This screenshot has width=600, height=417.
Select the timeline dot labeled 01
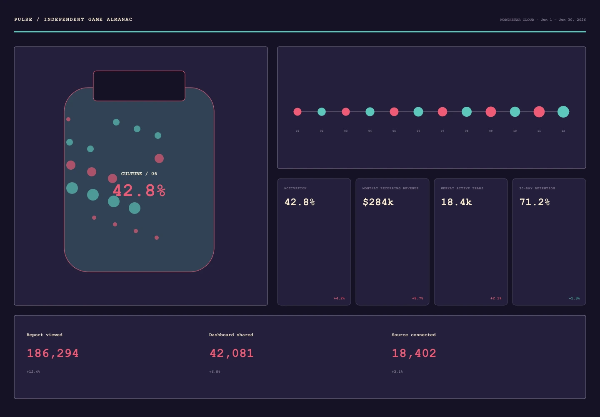coord(297,112)
